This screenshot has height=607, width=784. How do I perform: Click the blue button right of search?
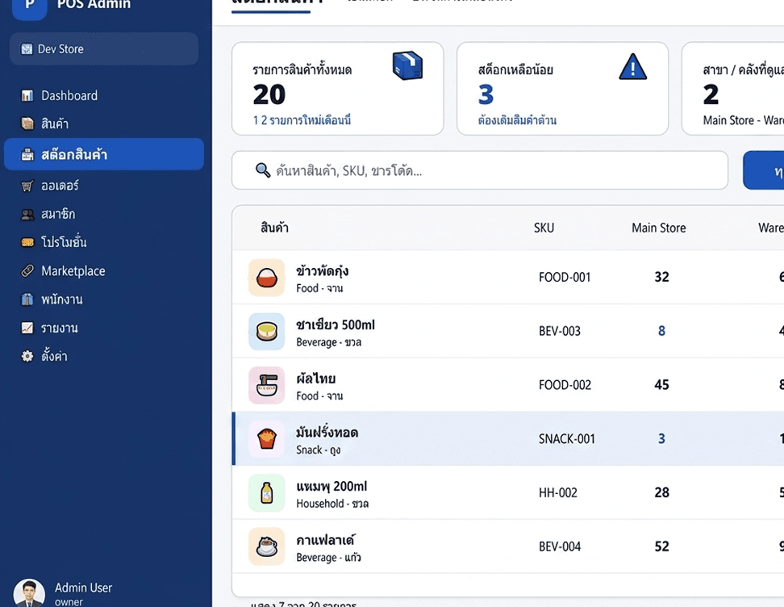(764, 170)
